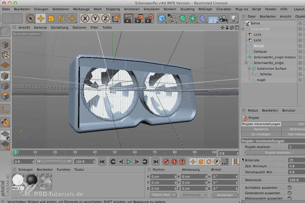Open the Simulieren menu

[151, 9]
